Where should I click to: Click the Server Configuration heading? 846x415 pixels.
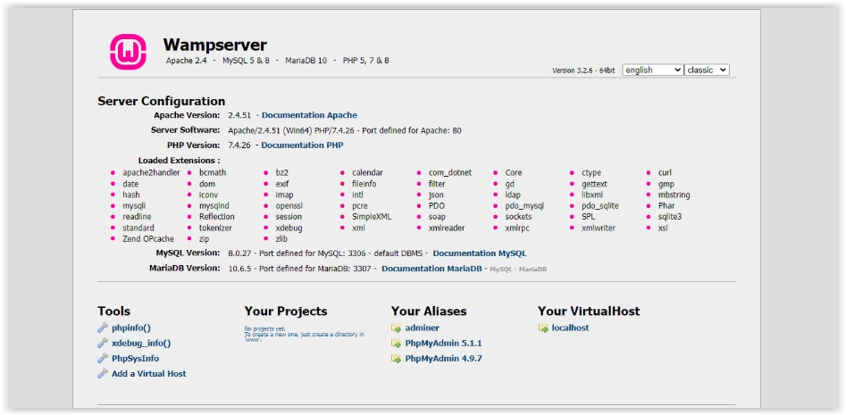coord(162,102)
